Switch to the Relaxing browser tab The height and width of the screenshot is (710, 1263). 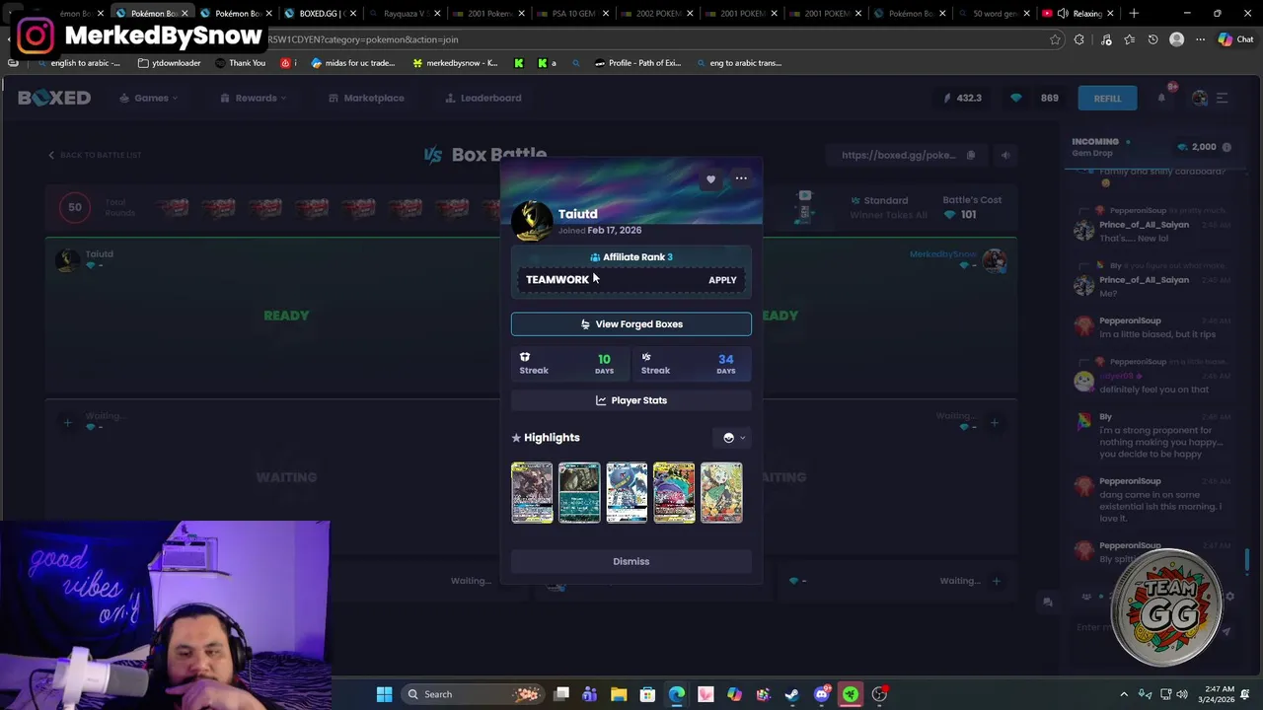click(x=1078, y=14)
